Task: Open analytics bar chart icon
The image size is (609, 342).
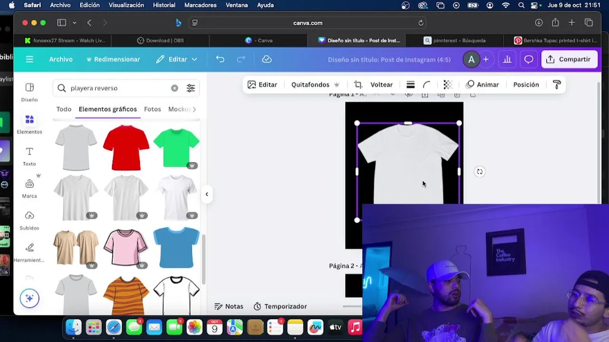Action: (507, 59)
